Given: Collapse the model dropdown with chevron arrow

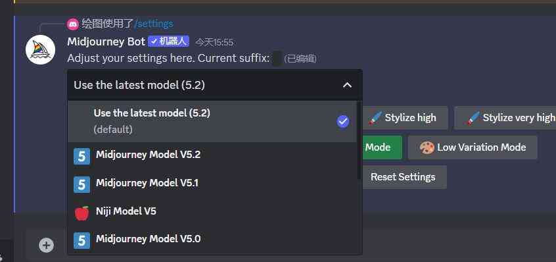Looking at the screenshot, I should click(x=347, y=85).
